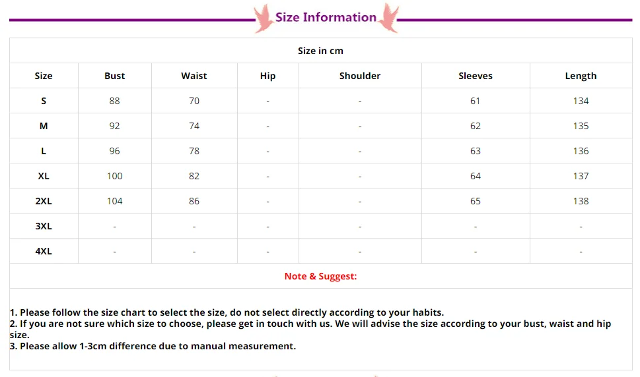Click the 4XL size row label
The height and width of the screenshot is (377, 640).
click(x=44, y=251)
